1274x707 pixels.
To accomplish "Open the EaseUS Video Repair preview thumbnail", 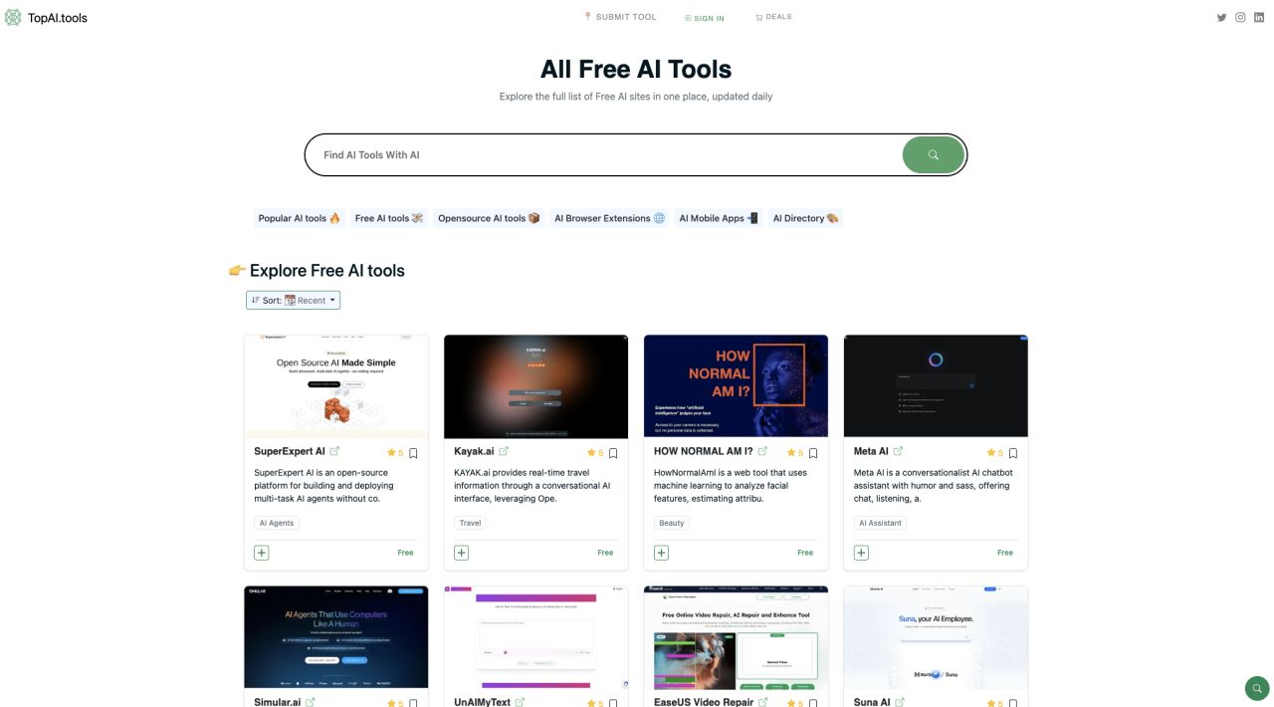I will 737,637.
